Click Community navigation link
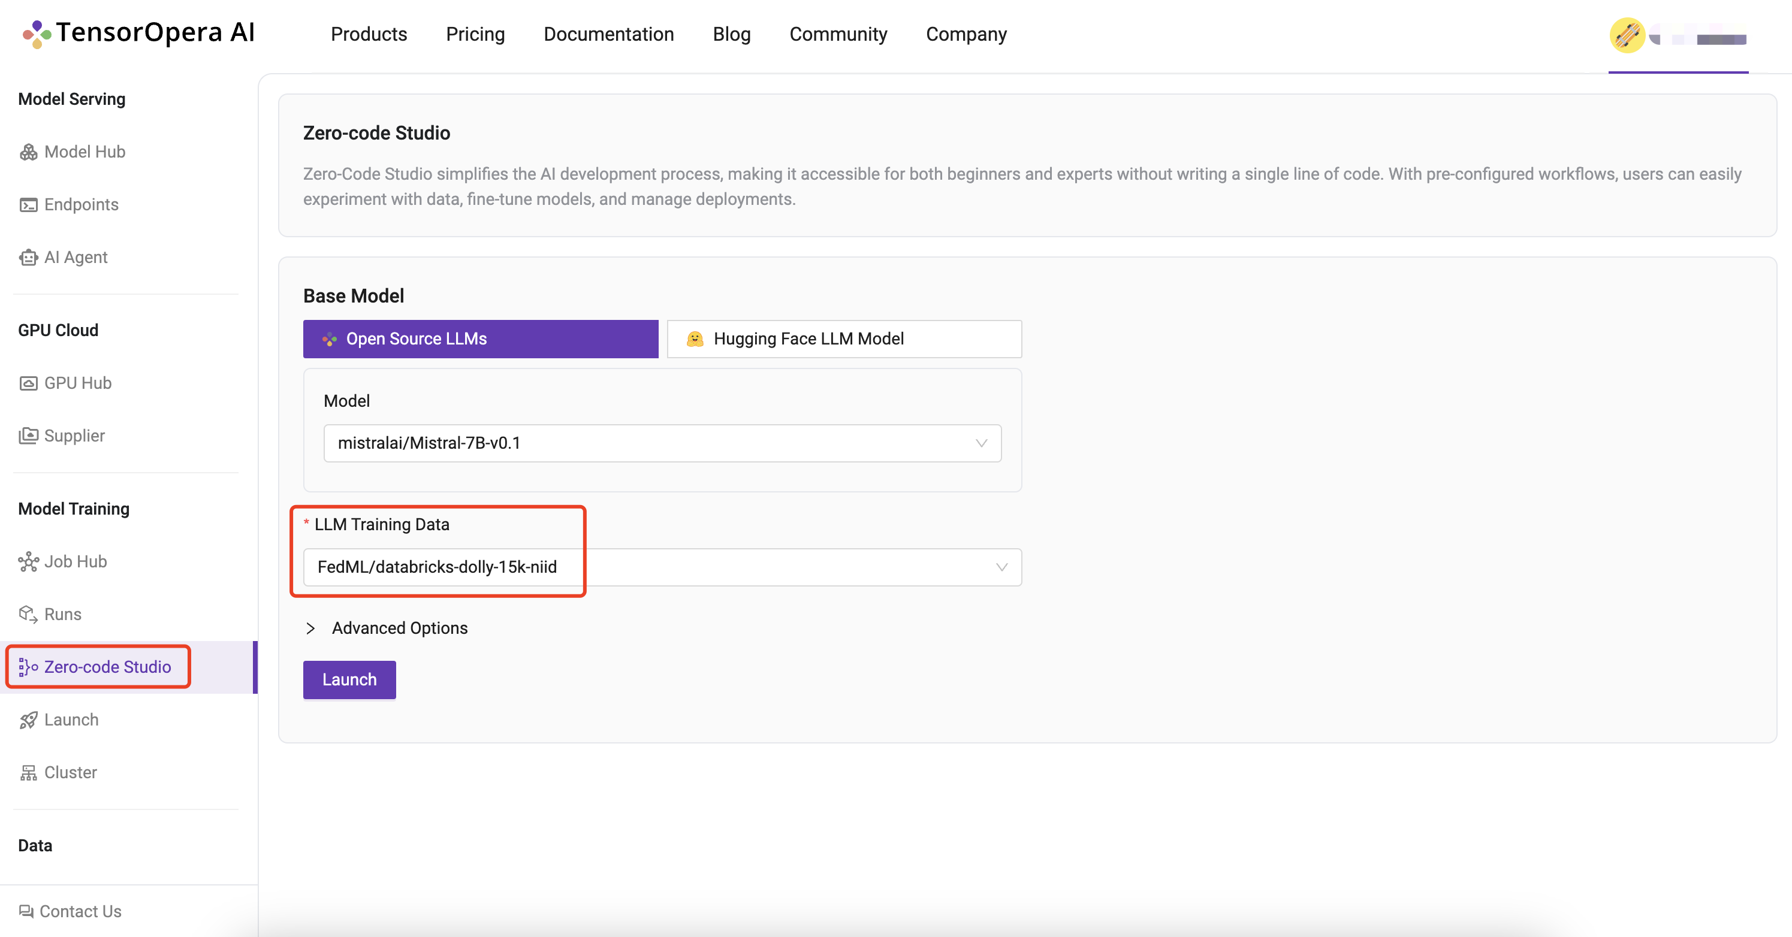Viewport: 1792px width, 937px height. click(x=839, y=33)
